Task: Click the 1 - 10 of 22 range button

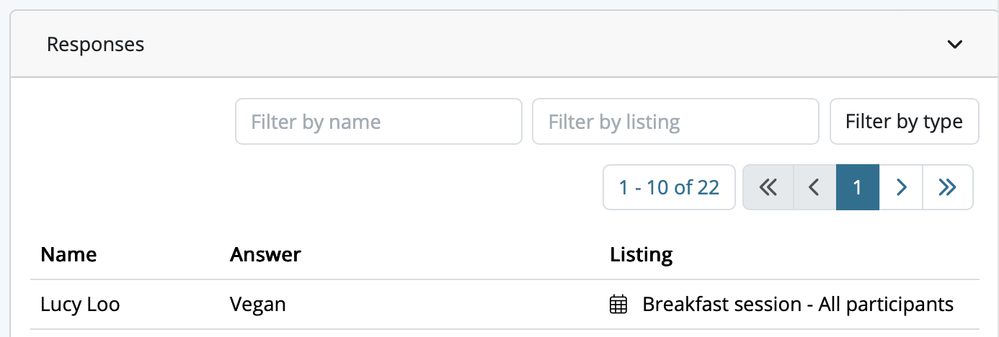Action: click(669, 187)
